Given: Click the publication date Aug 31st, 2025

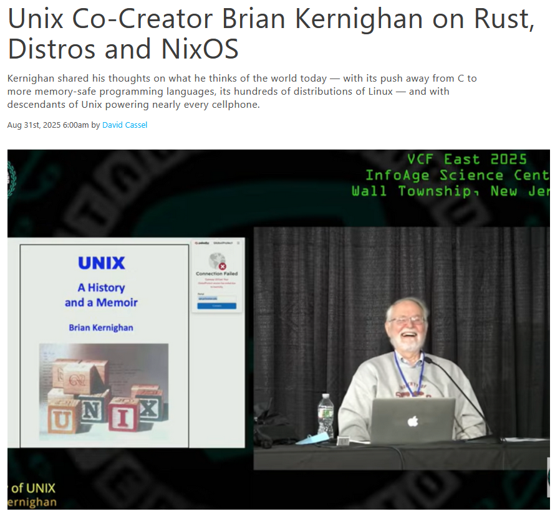Looking at the screenshot, I should [34, 125].
